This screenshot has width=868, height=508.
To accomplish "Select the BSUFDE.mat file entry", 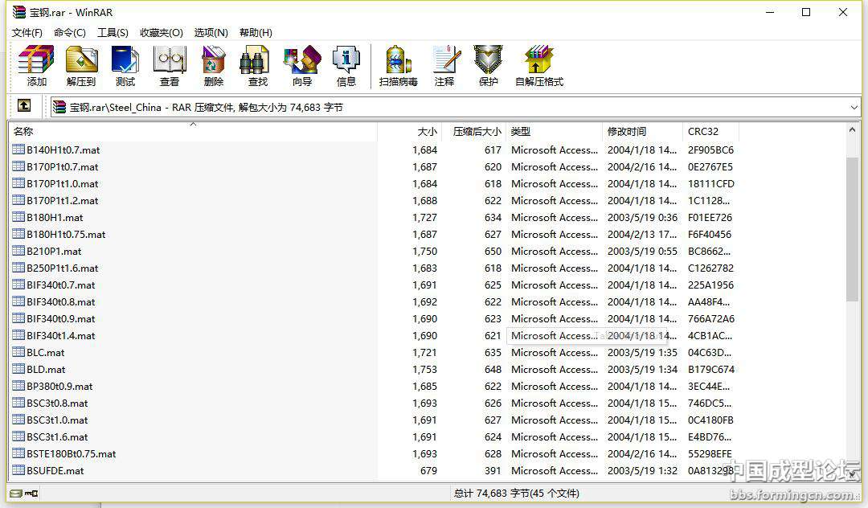I will coord(55,471).
